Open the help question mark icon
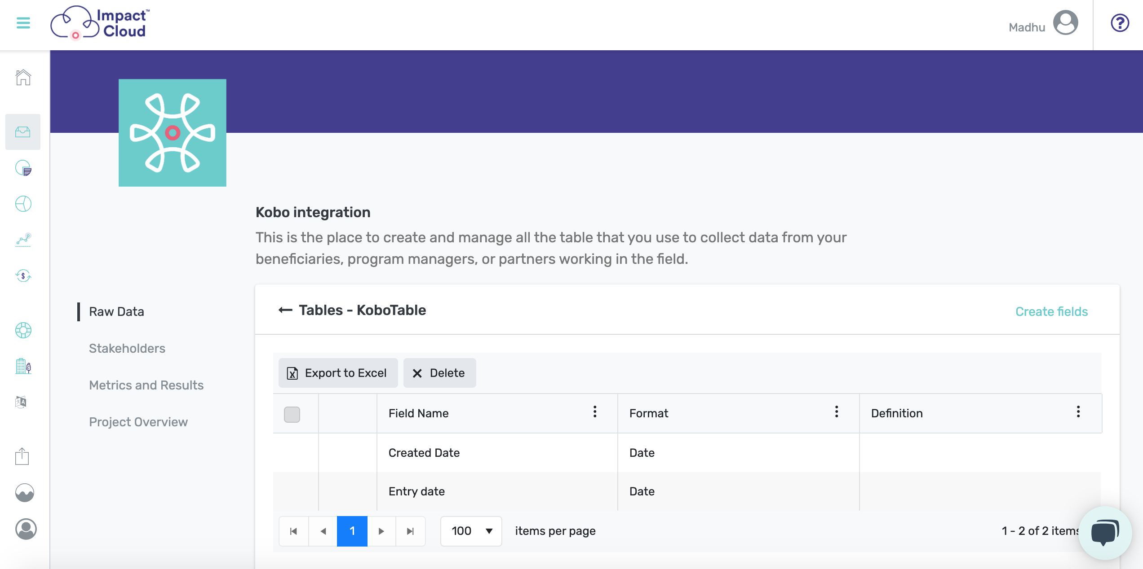Viewport: 1143px width, 569px height. pos(1120,23)
